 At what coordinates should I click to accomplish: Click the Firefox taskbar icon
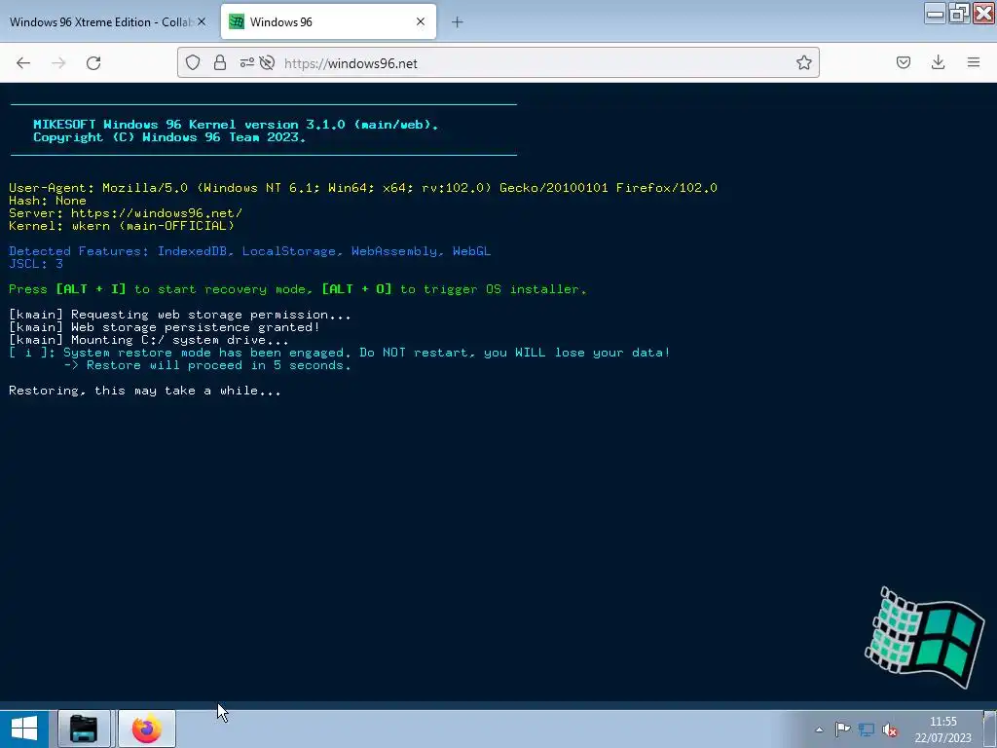(146, 729)
